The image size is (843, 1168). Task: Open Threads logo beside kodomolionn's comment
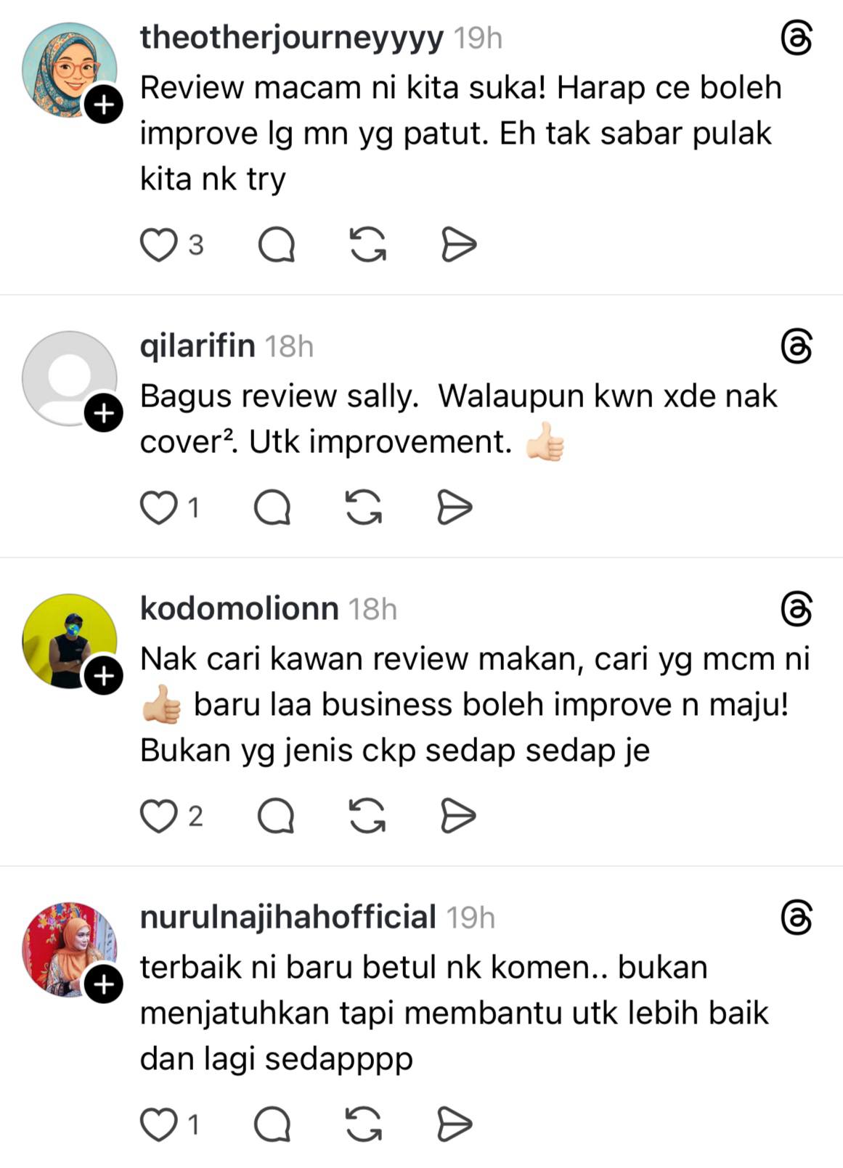point(797,608)
